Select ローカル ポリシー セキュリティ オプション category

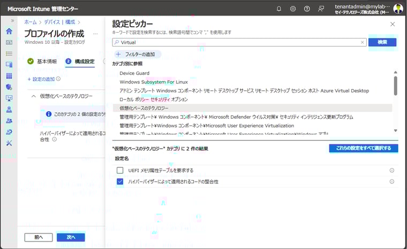tap(154, 99)
